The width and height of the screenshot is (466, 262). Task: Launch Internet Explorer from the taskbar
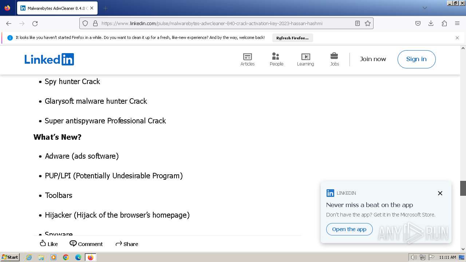[x=29, y=257]
